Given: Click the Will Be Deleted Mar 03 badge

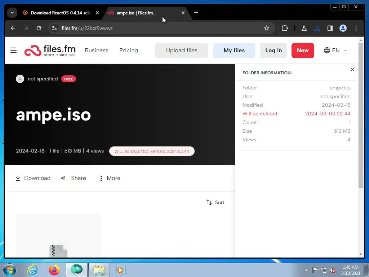Looking at the screenshot, I should (x=152, y=151).
